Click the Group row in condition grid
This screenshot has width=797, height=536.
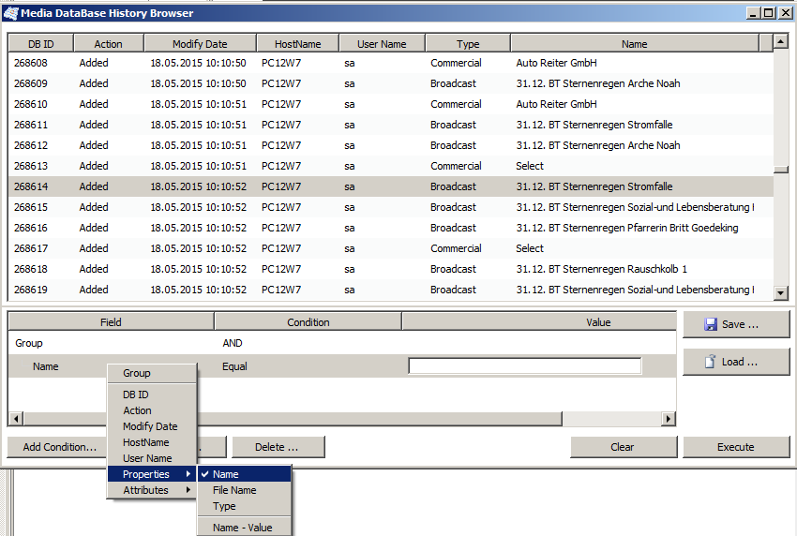coord(342,343)
